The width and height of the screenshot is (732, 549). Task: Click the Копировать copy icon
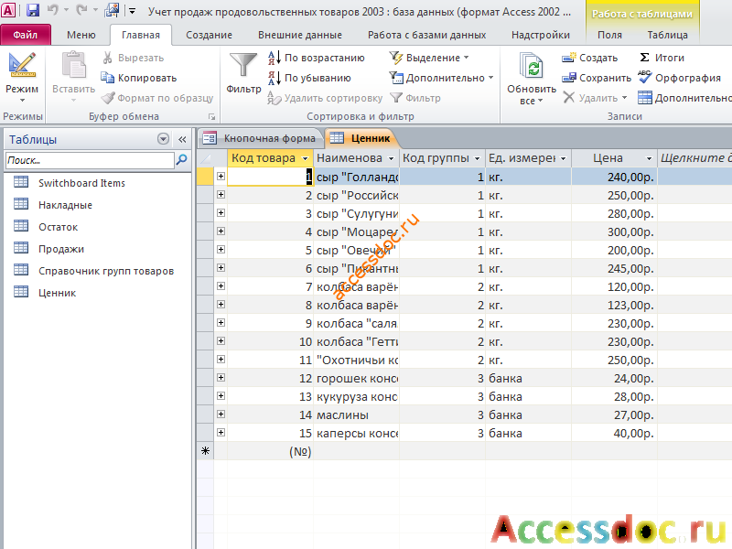coord(107,78)
